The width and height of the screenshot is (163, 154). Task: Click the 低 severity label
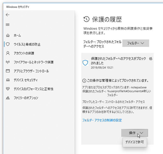point(151,59)
